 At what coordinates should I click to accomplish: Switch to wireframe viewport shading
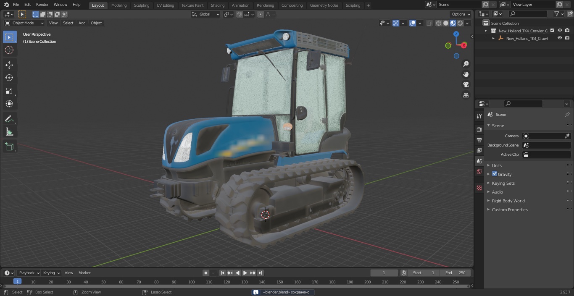coord(439,23)
